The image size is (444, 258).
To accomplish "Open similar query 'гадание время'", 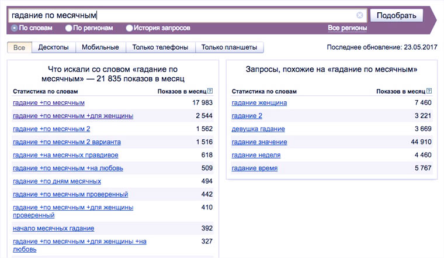I will click(x=255, y=168).
